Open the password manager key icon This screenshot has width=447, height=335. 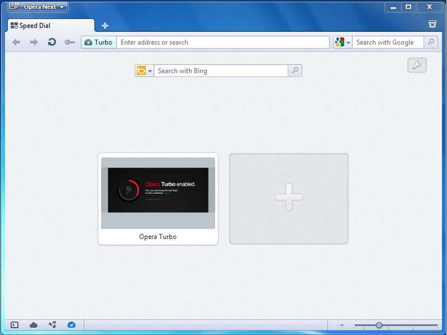coord(69,42)
